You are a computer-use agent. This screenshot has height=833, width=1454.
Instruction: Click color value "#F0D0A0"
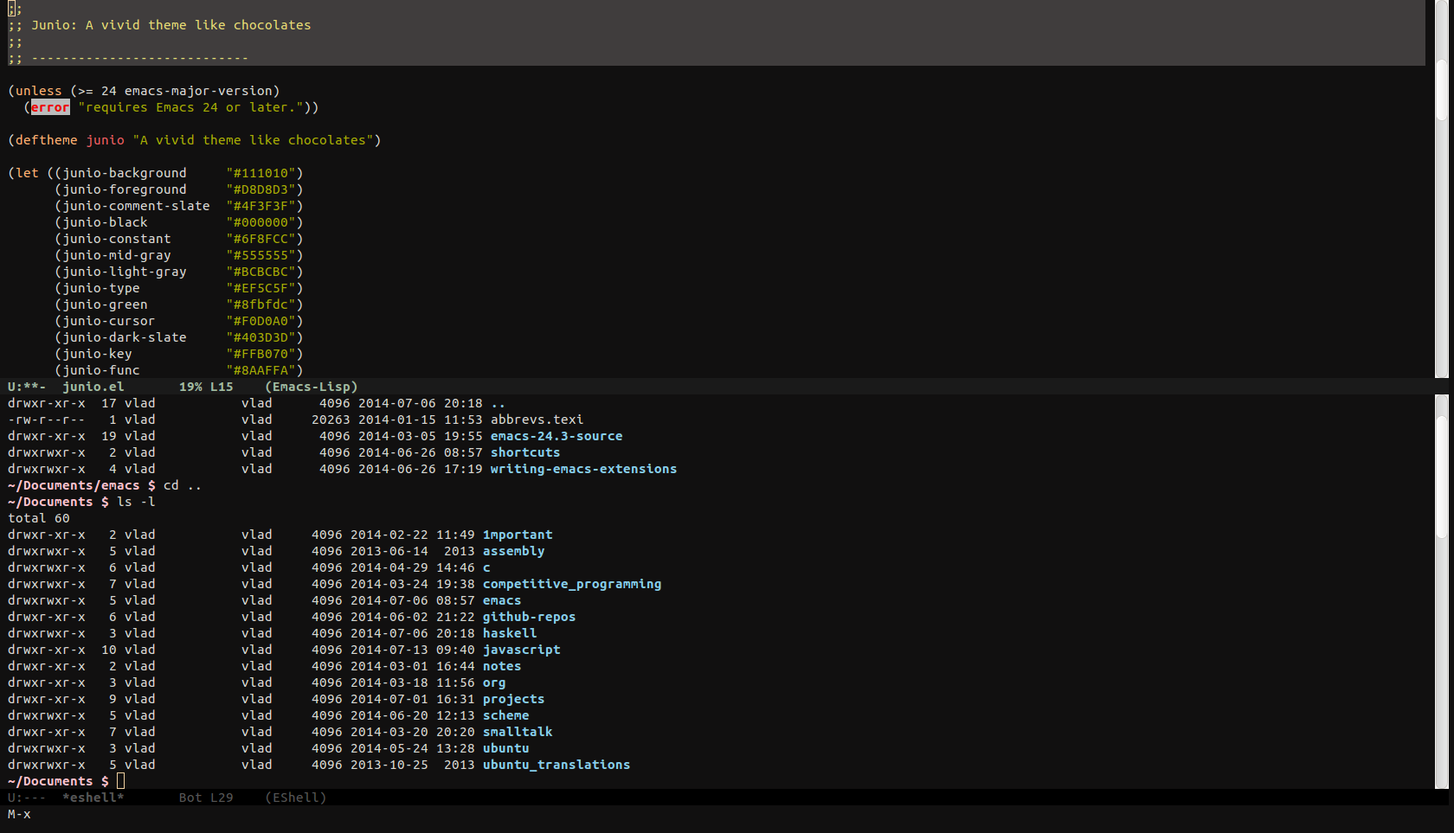pyautogui.click(x=261, y=321)
